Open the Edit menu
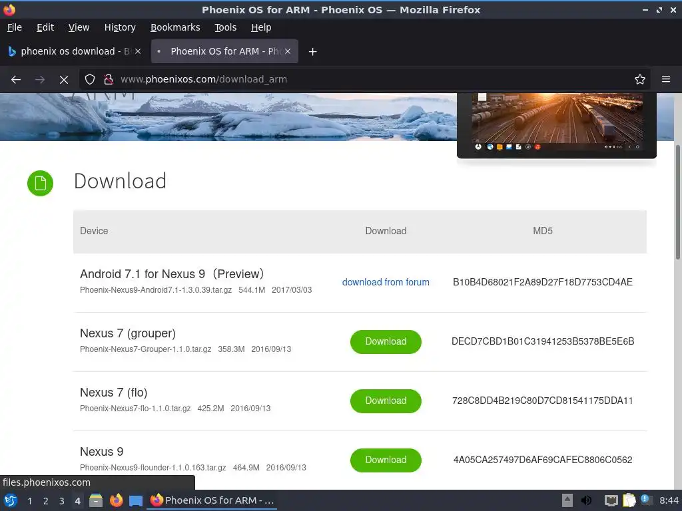 coord(45,27)
